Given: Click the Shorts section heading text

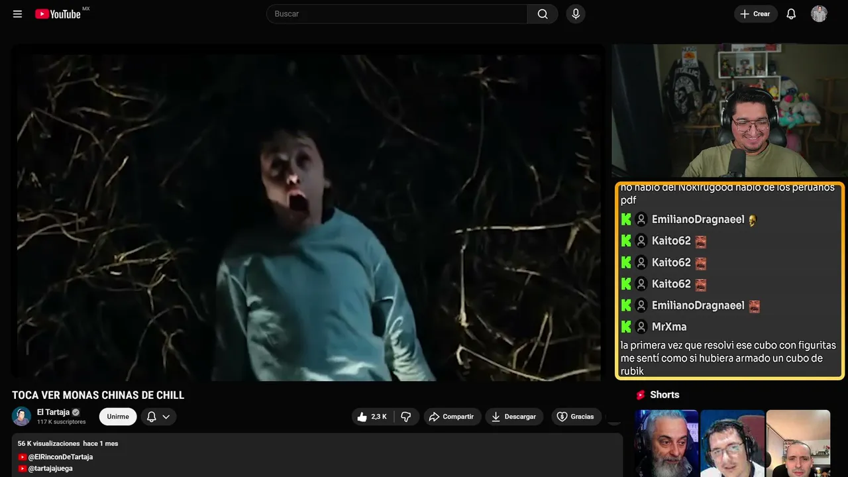Looking at the screenshot, I should pos(664,395).
